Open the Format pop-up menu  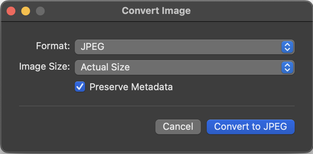click(184, 47)
